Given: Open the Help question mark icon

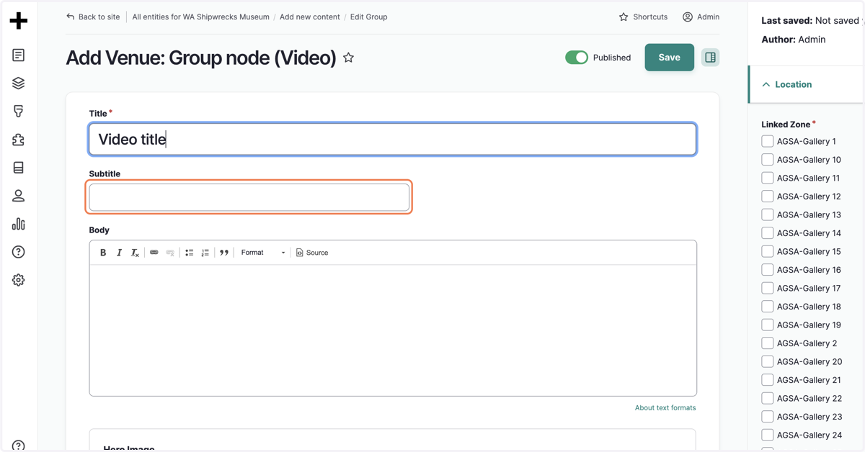Looking at the screenshot, I should [19, 252].
